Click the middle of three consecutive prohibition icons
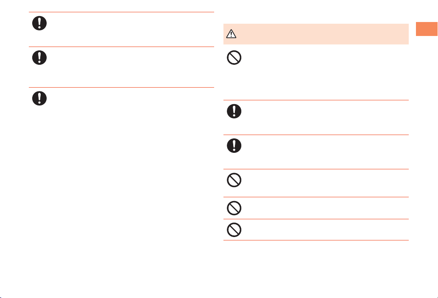This screenshot has height=298, width=438. click(x=234, y=208)
